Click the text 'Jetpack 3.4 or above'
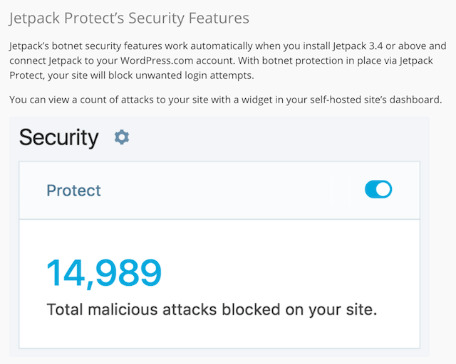The image size is (456, 364). pyautogui.click(x=378, y=46)
